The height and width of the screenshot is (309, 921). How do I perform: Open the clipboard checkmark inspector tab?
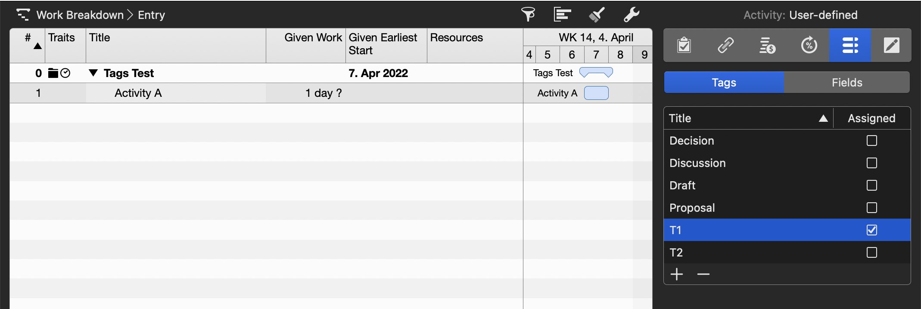click(684, 45)
